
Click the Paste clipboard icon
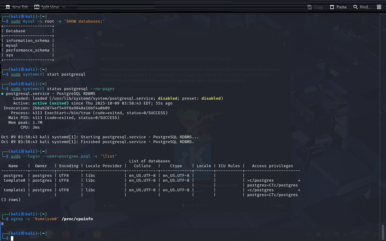(x=332, y=7)
